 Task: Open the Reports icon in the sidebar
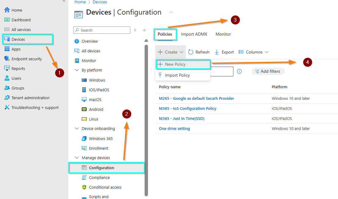tap(7, 68)
